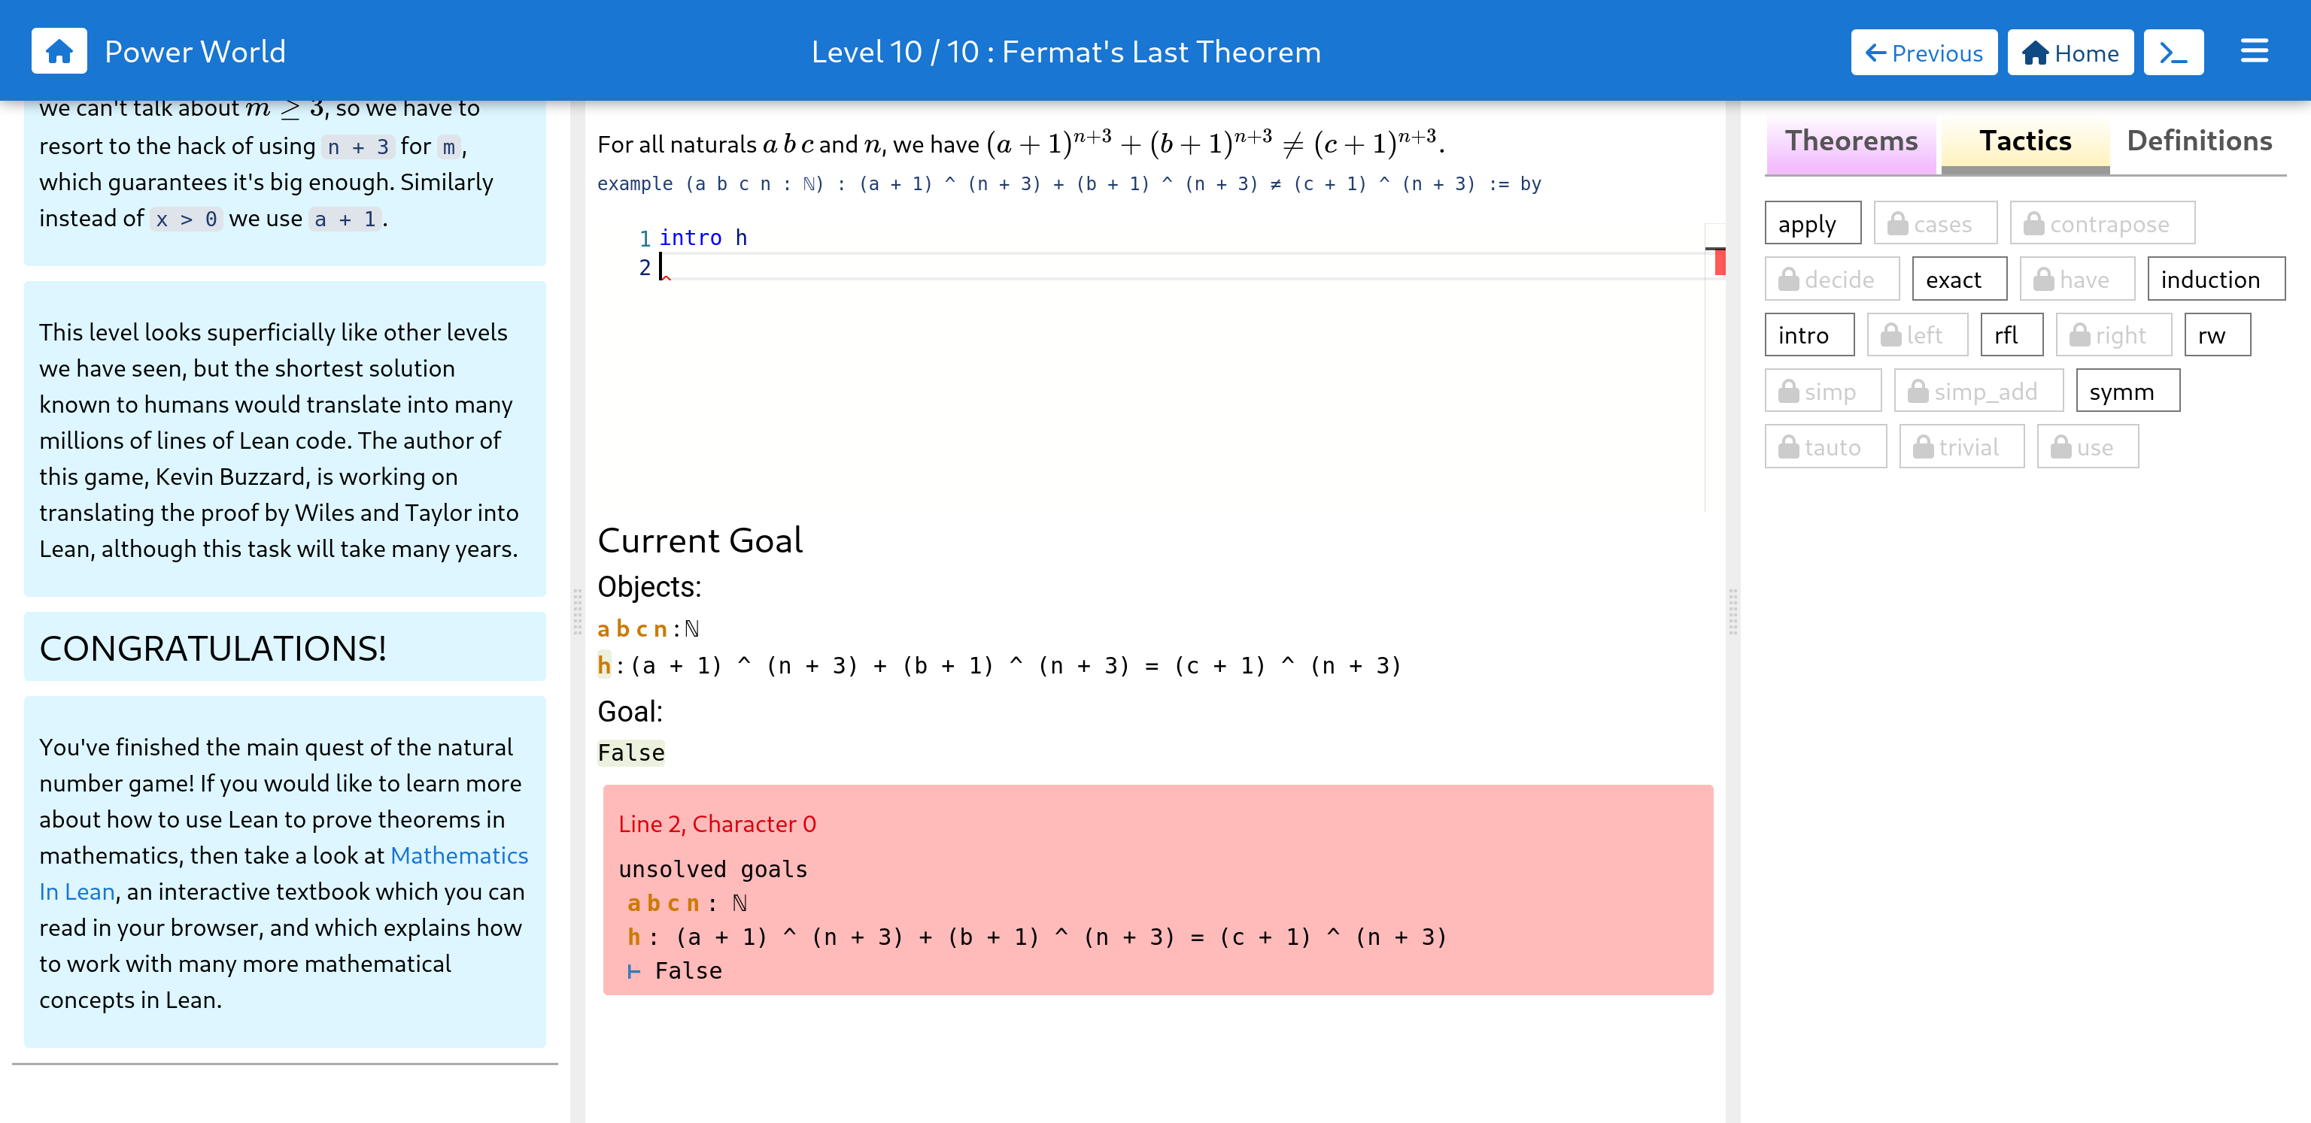Click the locked cases tactic
The width and height of the screenshot is (2311, 1123).
(1935, 224)
